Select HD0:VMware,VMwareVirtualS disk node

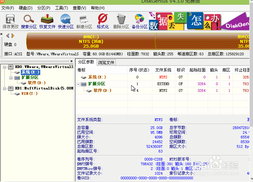click(44, 67)
